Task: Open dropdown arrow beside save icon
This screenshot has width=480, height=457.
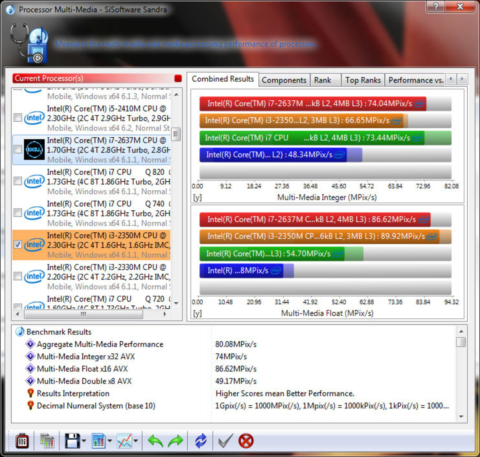Action: [x=84, y=441]
